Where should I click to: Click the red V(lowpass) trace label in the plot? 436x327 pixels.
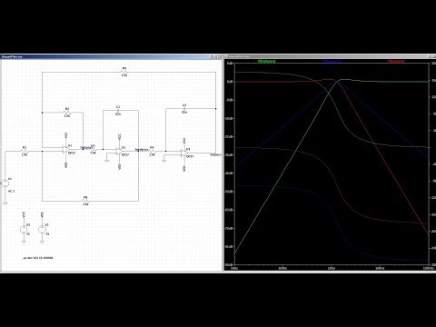click(396, 61)
